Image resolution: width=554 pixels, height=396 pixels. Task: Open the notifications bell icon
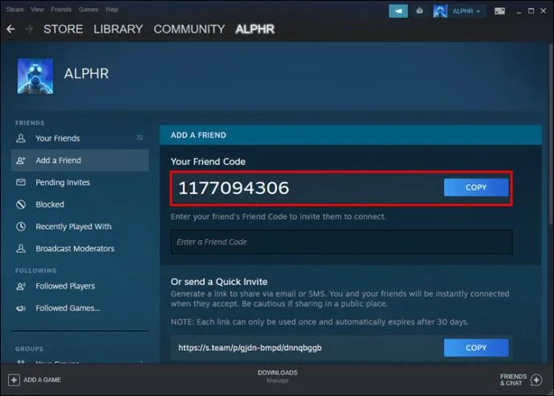[419, 11]
